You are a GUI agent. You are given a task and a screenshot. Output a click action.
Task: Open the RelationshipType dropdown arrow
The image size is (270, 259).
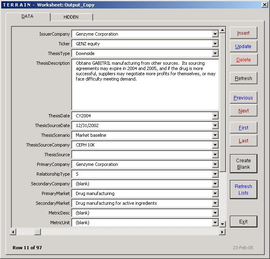[x=215, y=174]
